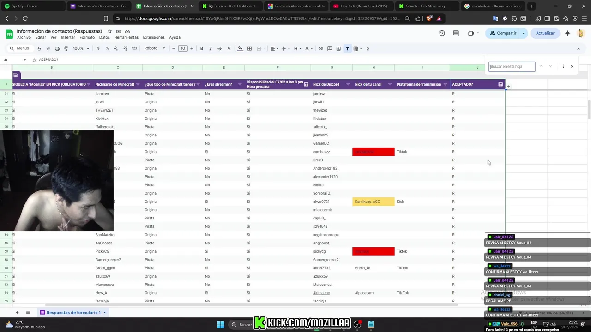The width and height of the screenshot is (591, 332).
Task: Insert a comment from the toolbar
Action: 330,48
